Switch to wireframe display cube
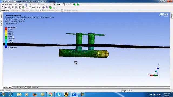173x97 pixels. [x=47, y=8]
